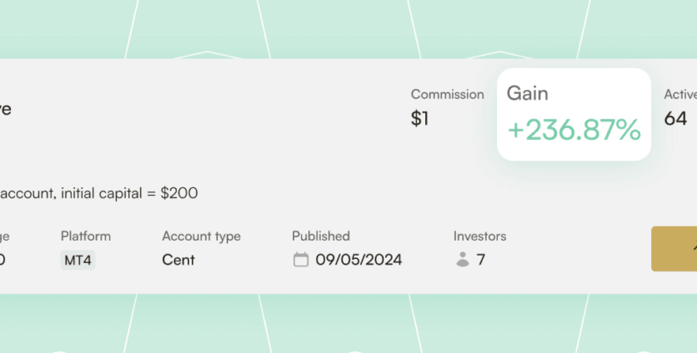The width and height of the screenshot is (697, 353).
Task: Click the 09/05/2024 published date
Action: 359,260
